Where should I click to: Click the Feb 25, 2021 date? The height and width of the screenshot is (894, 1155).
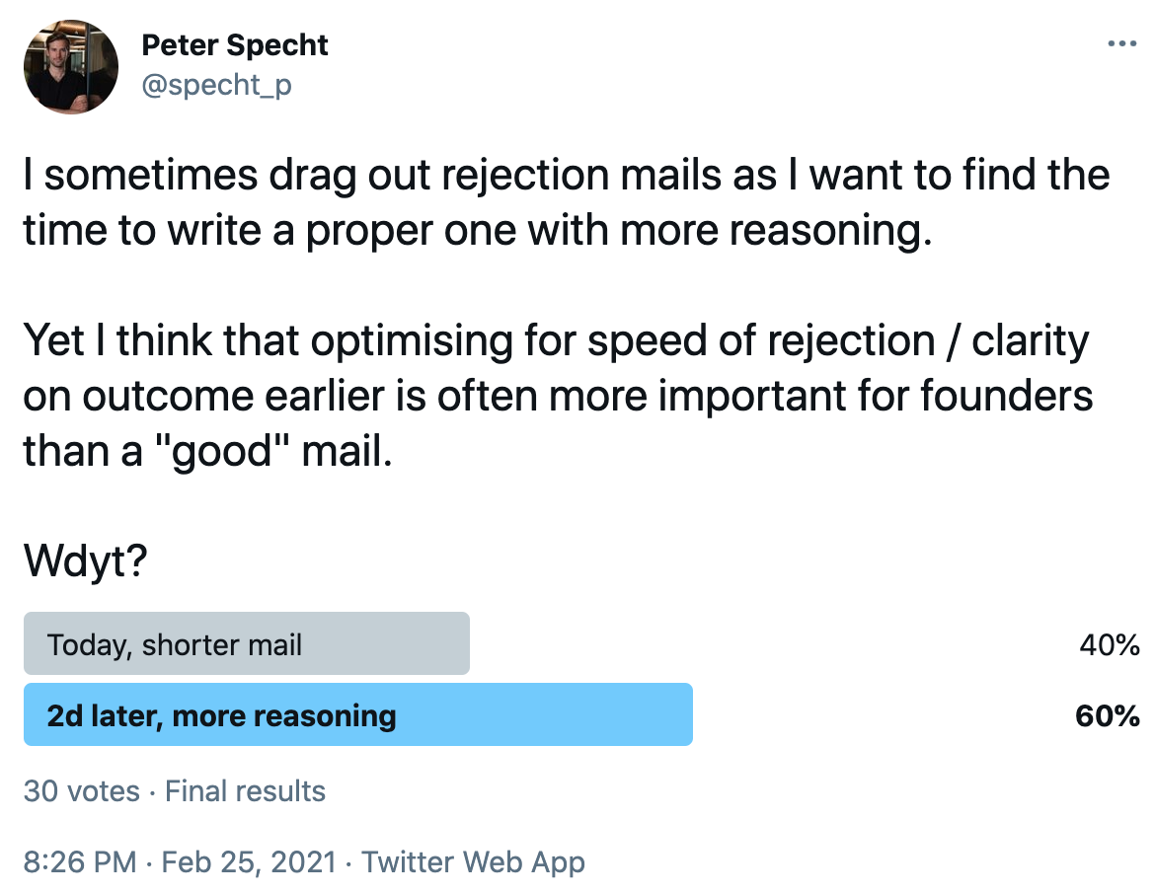tap(249, 861)
